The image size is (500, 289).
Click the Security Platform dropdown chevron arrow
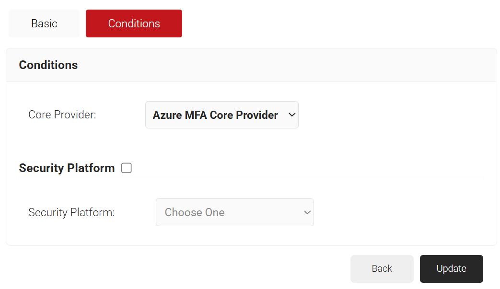coord(307,212)
